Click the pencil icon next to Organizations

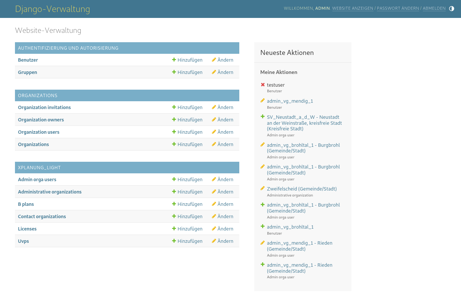(x=214, y=144)
